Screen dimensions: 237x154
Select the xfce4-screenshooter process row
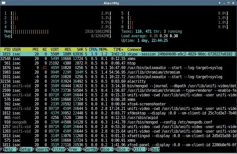pos(118,104)
